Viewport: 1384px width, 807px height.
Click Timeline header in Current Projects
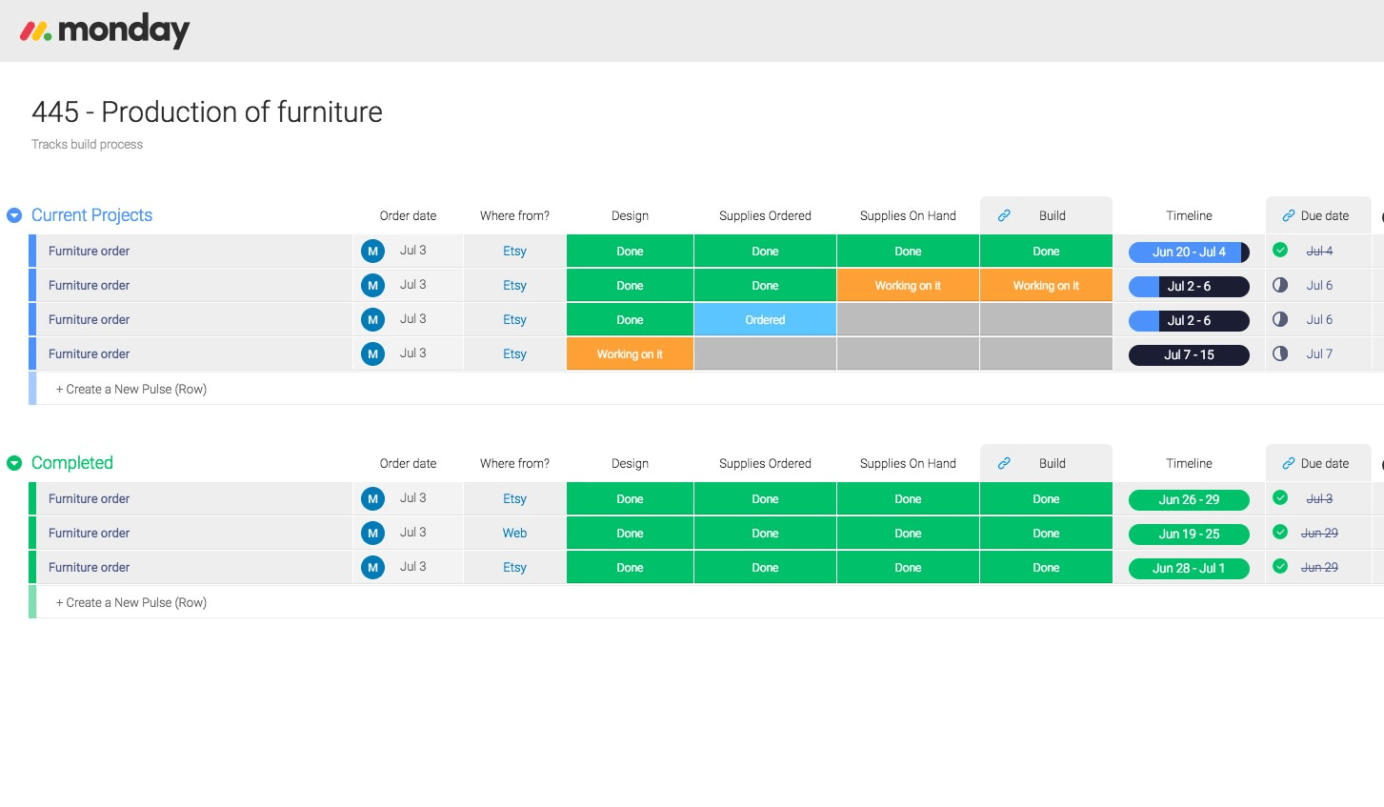click(1189, 216)
